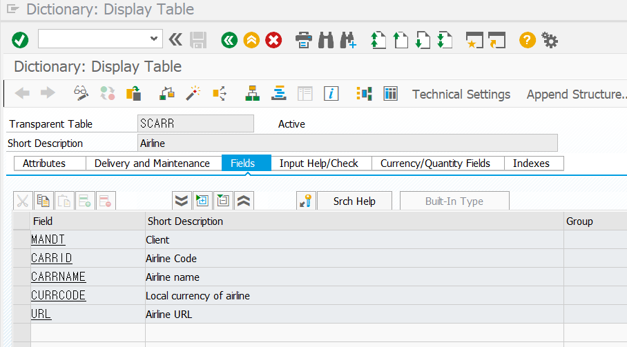This screenshot has height=347, width=627.
Task: Click the Where-Used List icon
Action: 219,93
